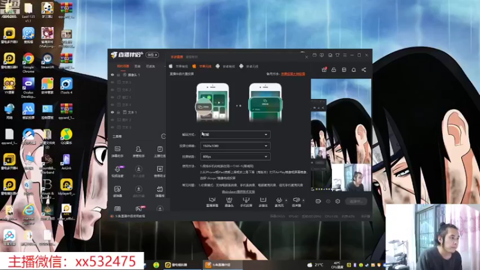The width and height of the screenshot is (480, 270).
Task: Open the gift box icon with red badge
Action: (324, 70)
